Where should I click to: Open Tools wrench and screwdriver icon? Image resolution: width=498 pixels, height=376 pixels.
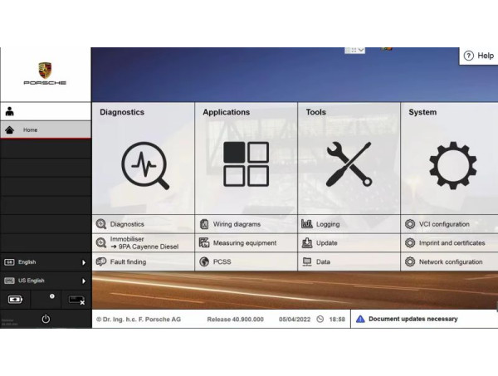(x=349, y=164)
